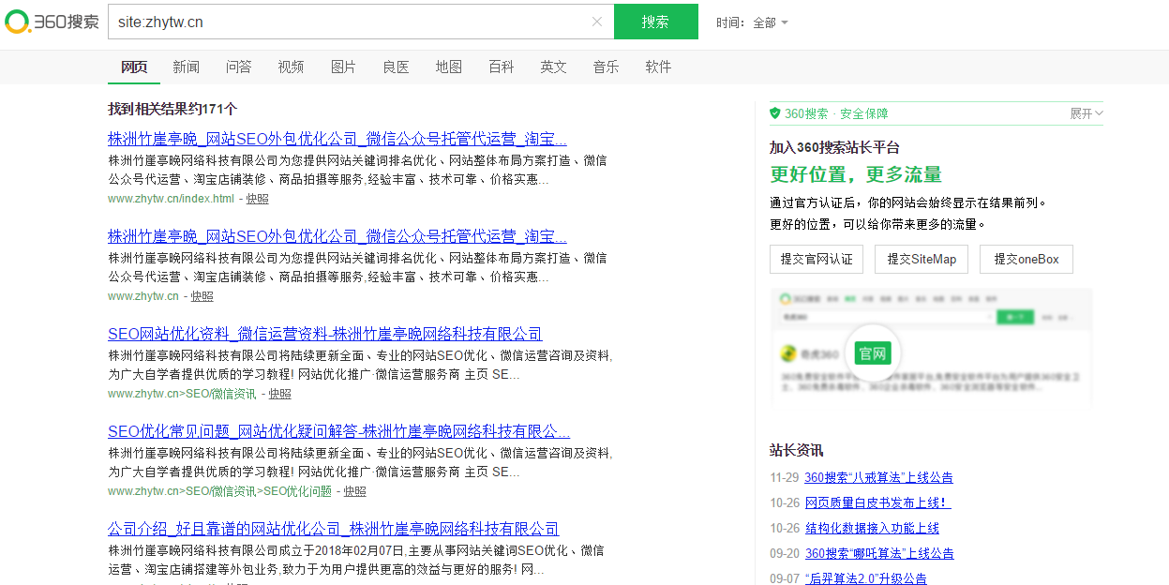Open 快照 for the SEO/微信资讯 result

coord(280,394)
